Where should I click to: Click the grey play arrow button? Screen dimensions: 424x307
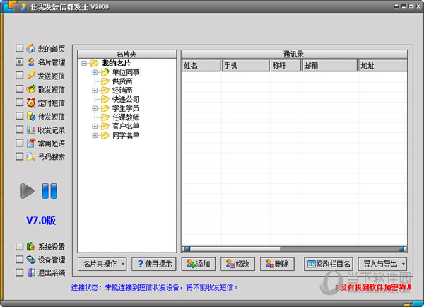[x=28, y=191]
